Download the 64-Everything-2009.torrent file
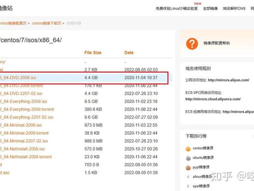 [27, 109]
